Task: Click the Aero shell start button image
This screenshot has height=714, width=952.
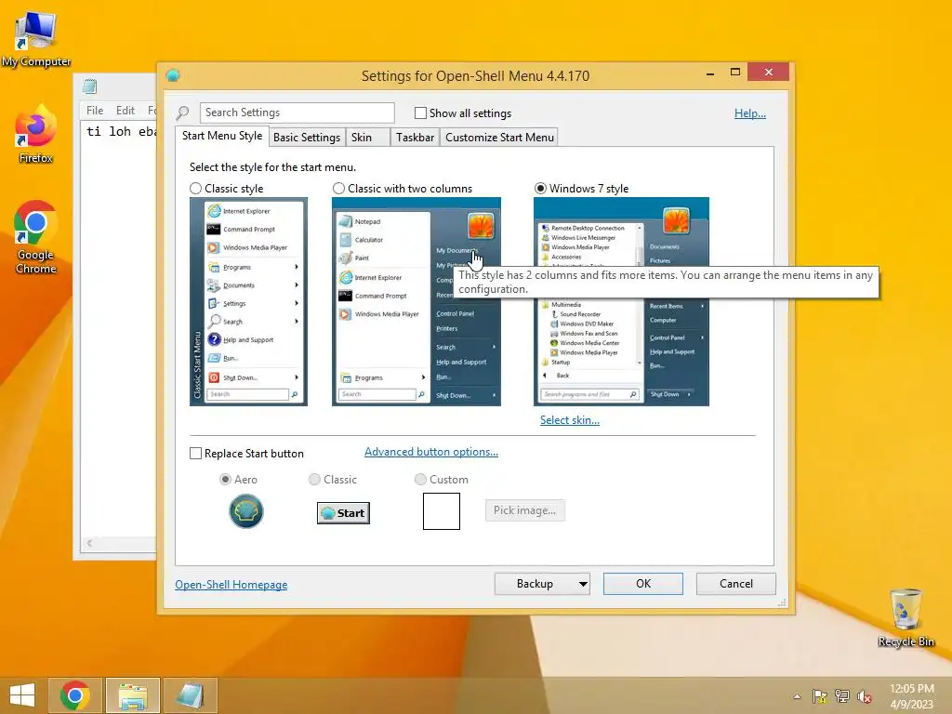Action: tap(245, 511)
